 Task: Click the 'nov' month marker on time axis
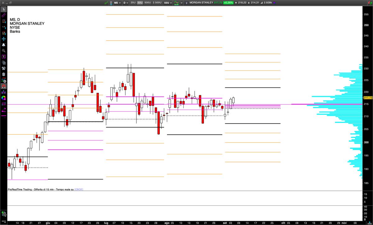pyautogui.click(x=344, y=223)
